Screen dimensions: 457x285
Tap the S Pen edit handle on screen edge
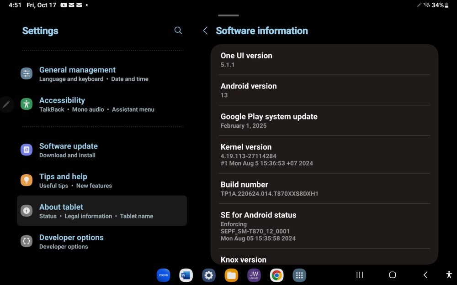click(6, 104)
